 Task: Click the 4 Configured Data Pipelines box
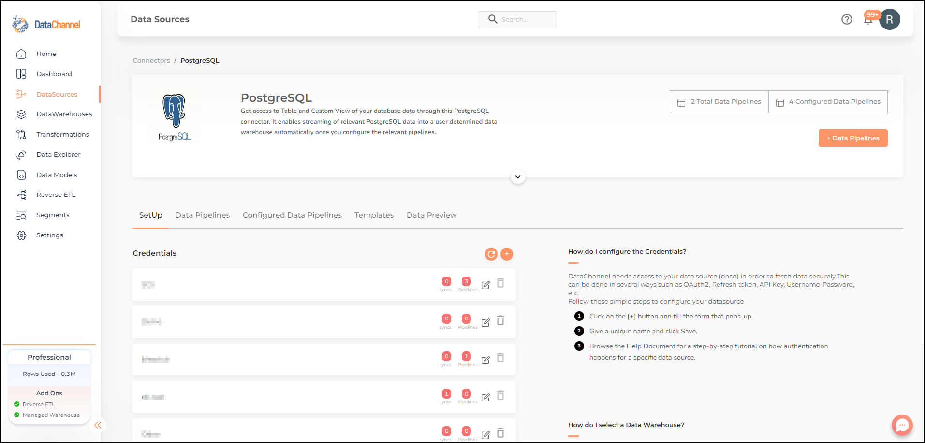pyautogui.click(x=828, y=102)
